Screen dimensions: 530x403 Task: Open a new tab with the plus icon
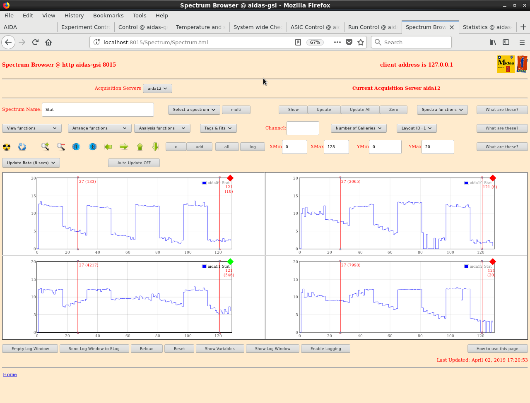tap(523, 27)
